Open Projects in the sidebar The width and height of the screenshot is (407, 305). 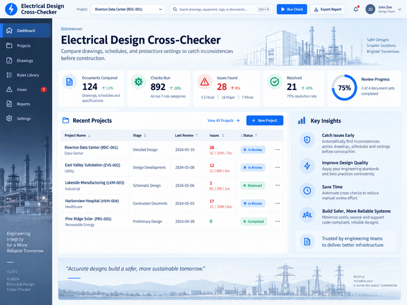click(x=26, y=45)
